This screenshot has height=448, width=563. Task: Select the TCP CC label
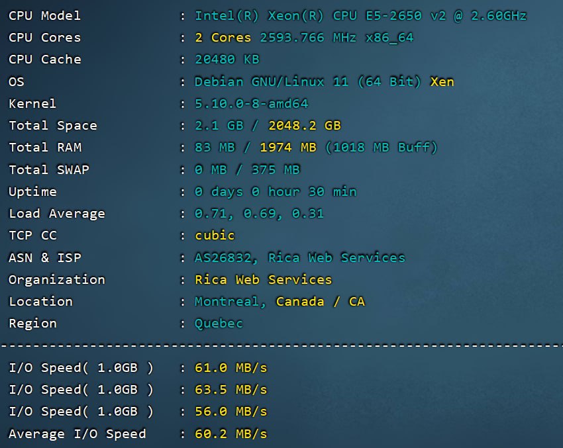coord(32,236)
